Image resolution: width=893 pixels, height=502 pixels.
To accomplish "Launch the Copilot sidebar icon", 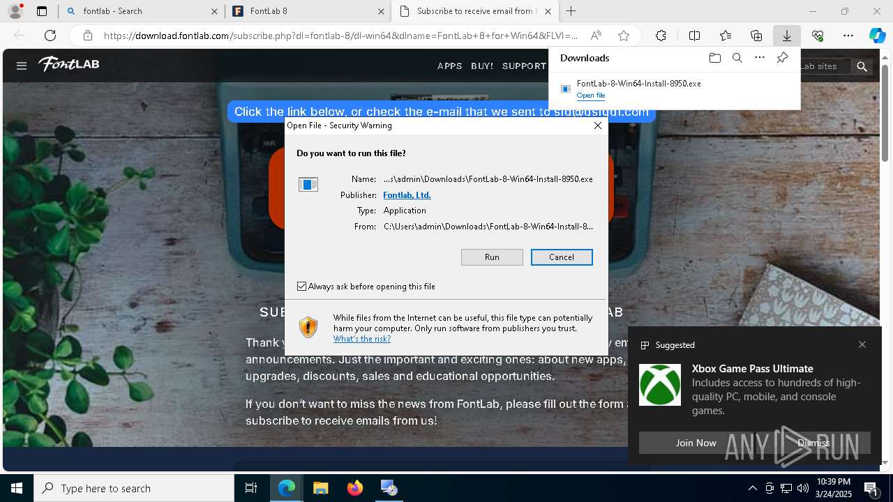I will point(877,36).
